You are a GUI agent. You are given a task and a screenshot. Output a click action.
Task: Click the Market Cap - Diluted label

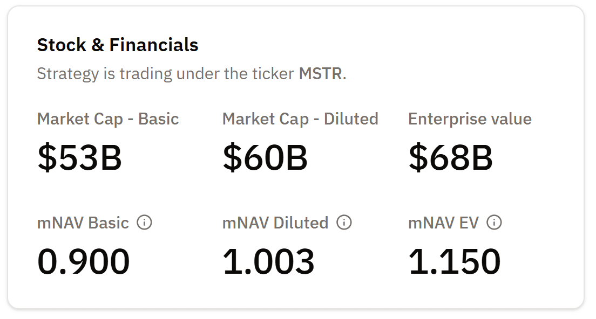[300, 119]
